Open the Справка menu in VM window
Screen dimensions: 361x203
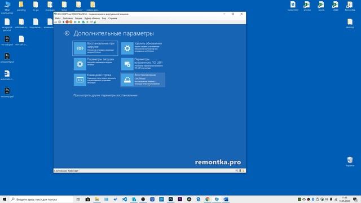pyautogui.click(x=113, y=18)
